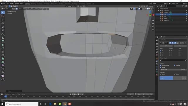
Task: Pick the Knife tool
Action: [3, 55]
